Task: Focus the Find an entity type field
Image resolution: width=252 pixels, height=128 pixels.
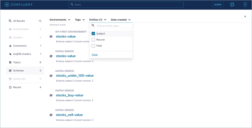Action: (x=113, y=26)
